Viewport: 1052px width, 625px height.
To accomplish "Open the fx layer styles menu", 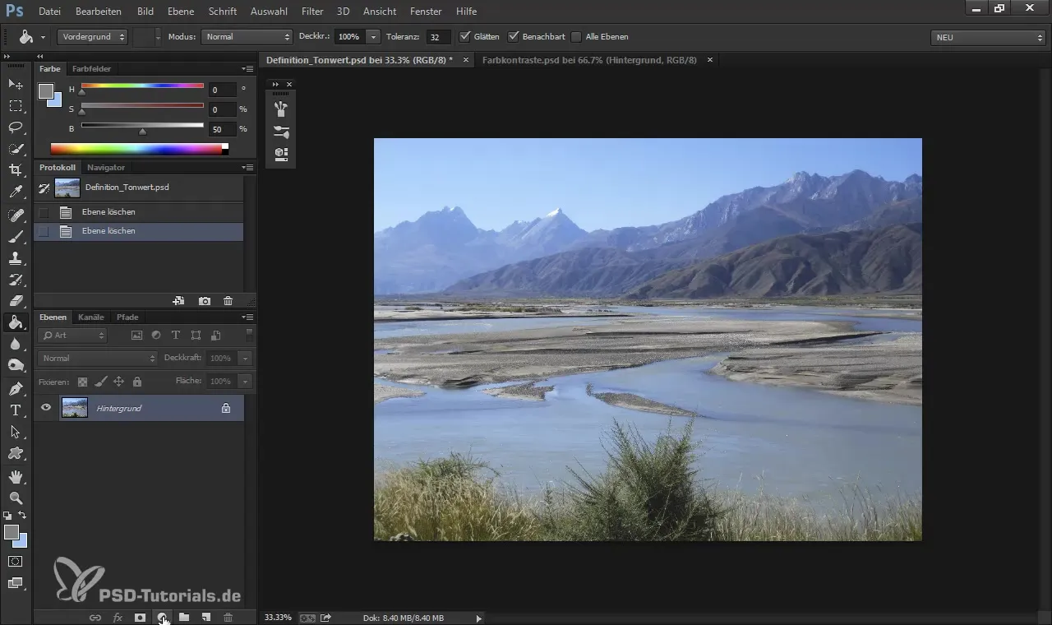I will pos(118,617).
